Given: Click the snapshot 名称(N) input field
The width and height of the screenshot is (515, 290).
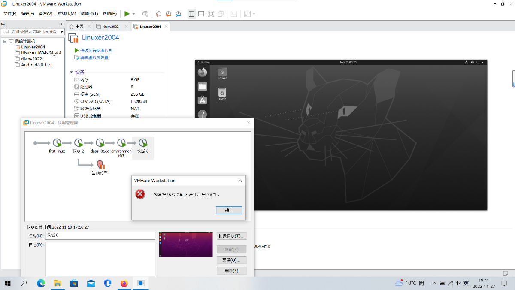Looking at the screenshot, I should tap(100, 236).
